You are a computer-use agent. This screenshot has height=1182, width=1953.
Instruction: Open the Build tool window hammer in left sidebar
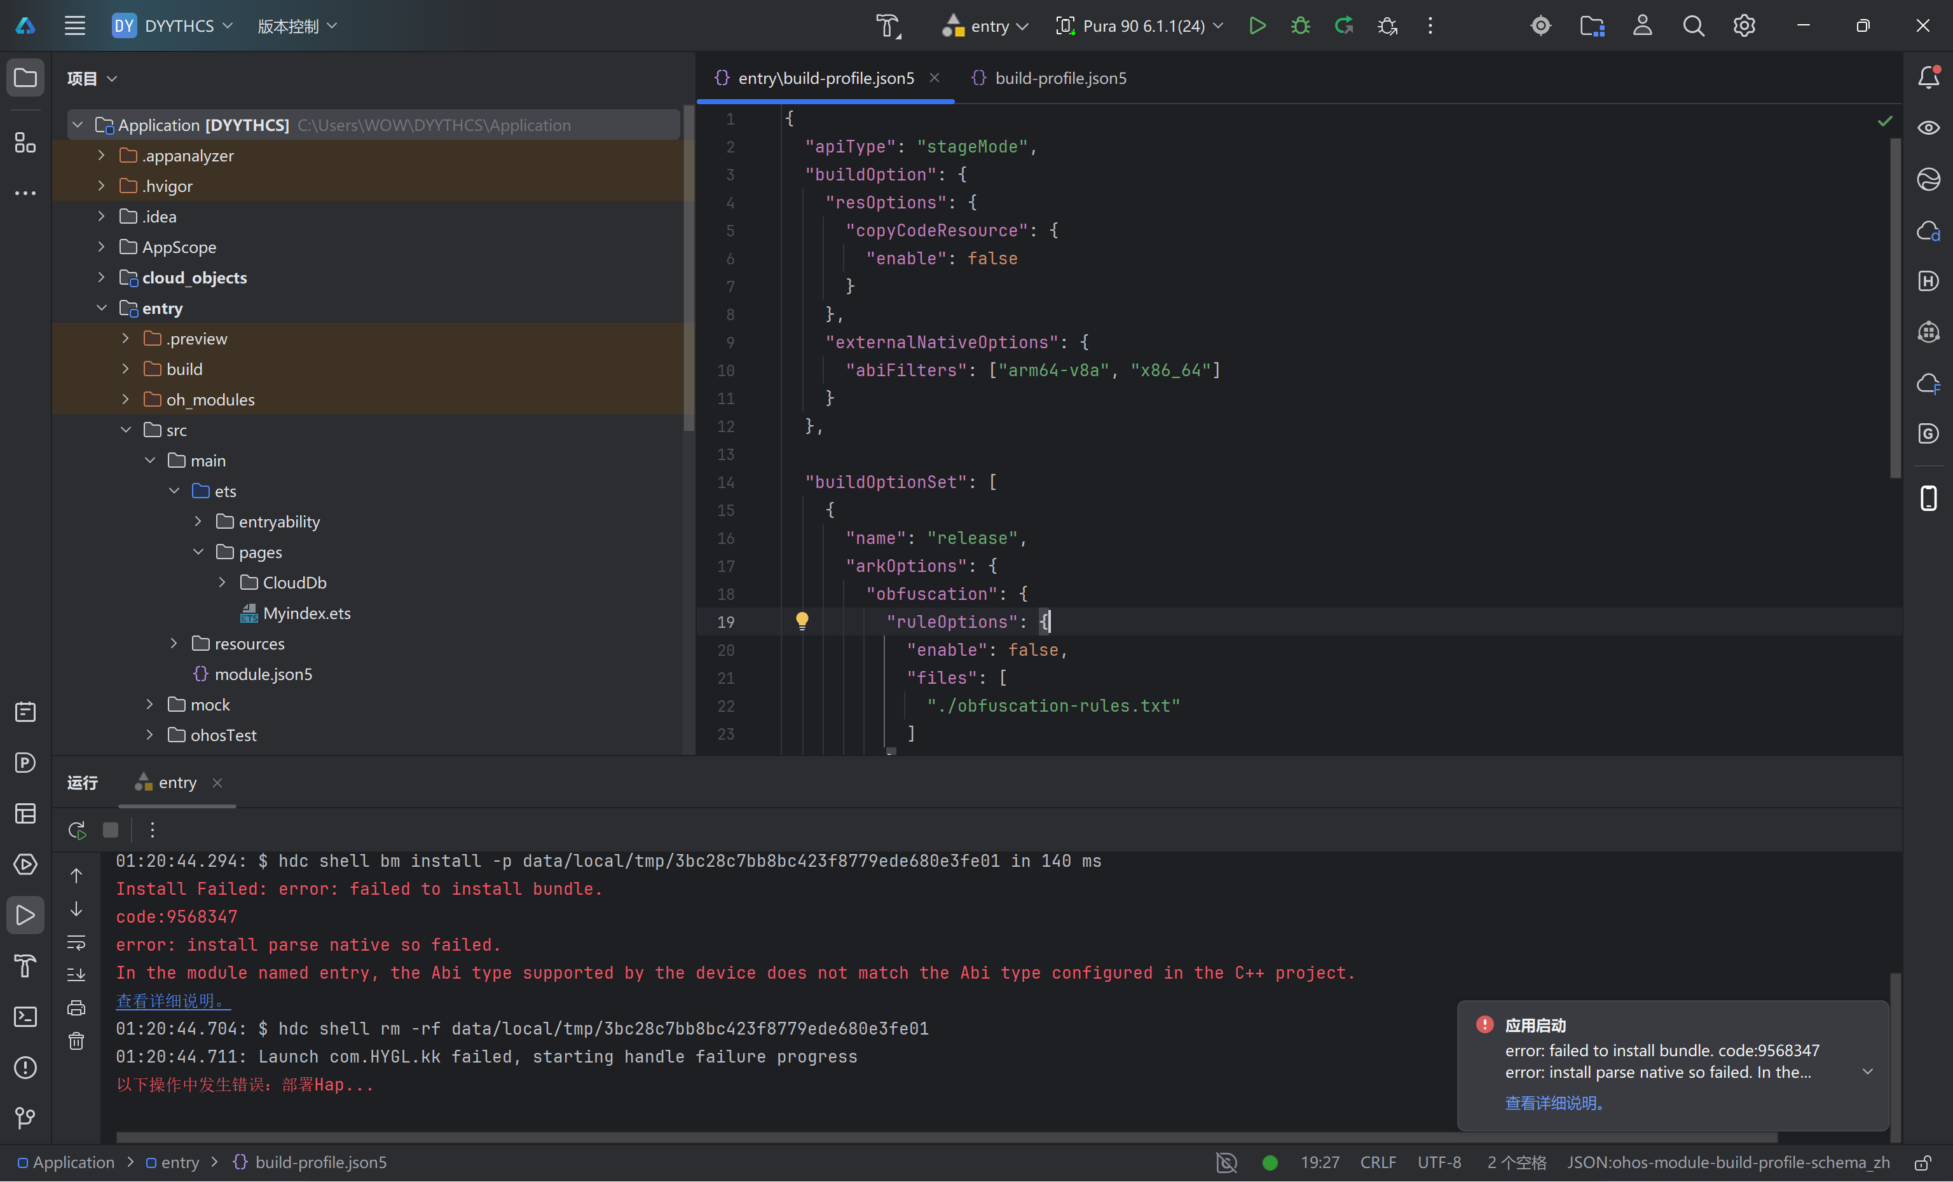pos(25,966)
